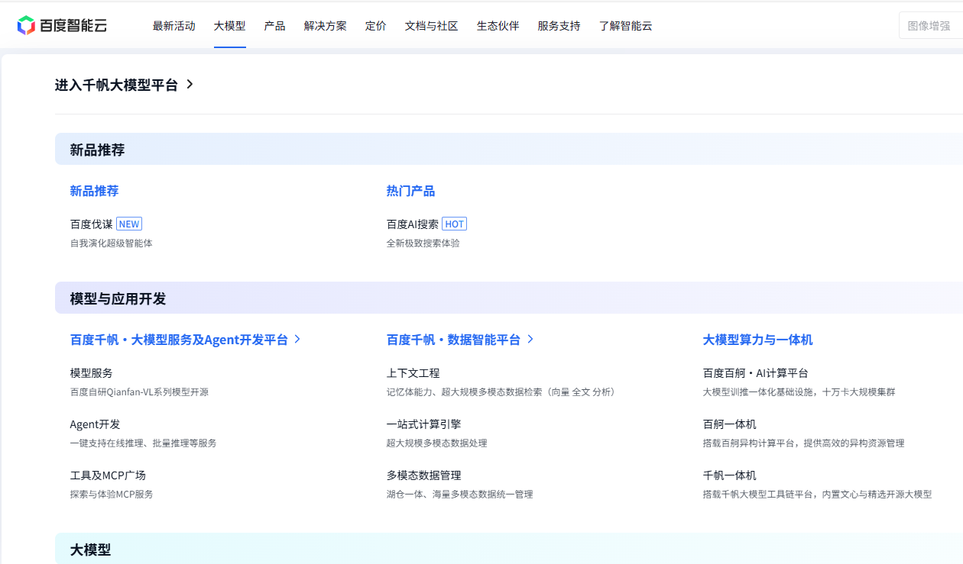Open 一站式计算引擎 item
This screenshot has height=564, width=963.
(424, 424)
